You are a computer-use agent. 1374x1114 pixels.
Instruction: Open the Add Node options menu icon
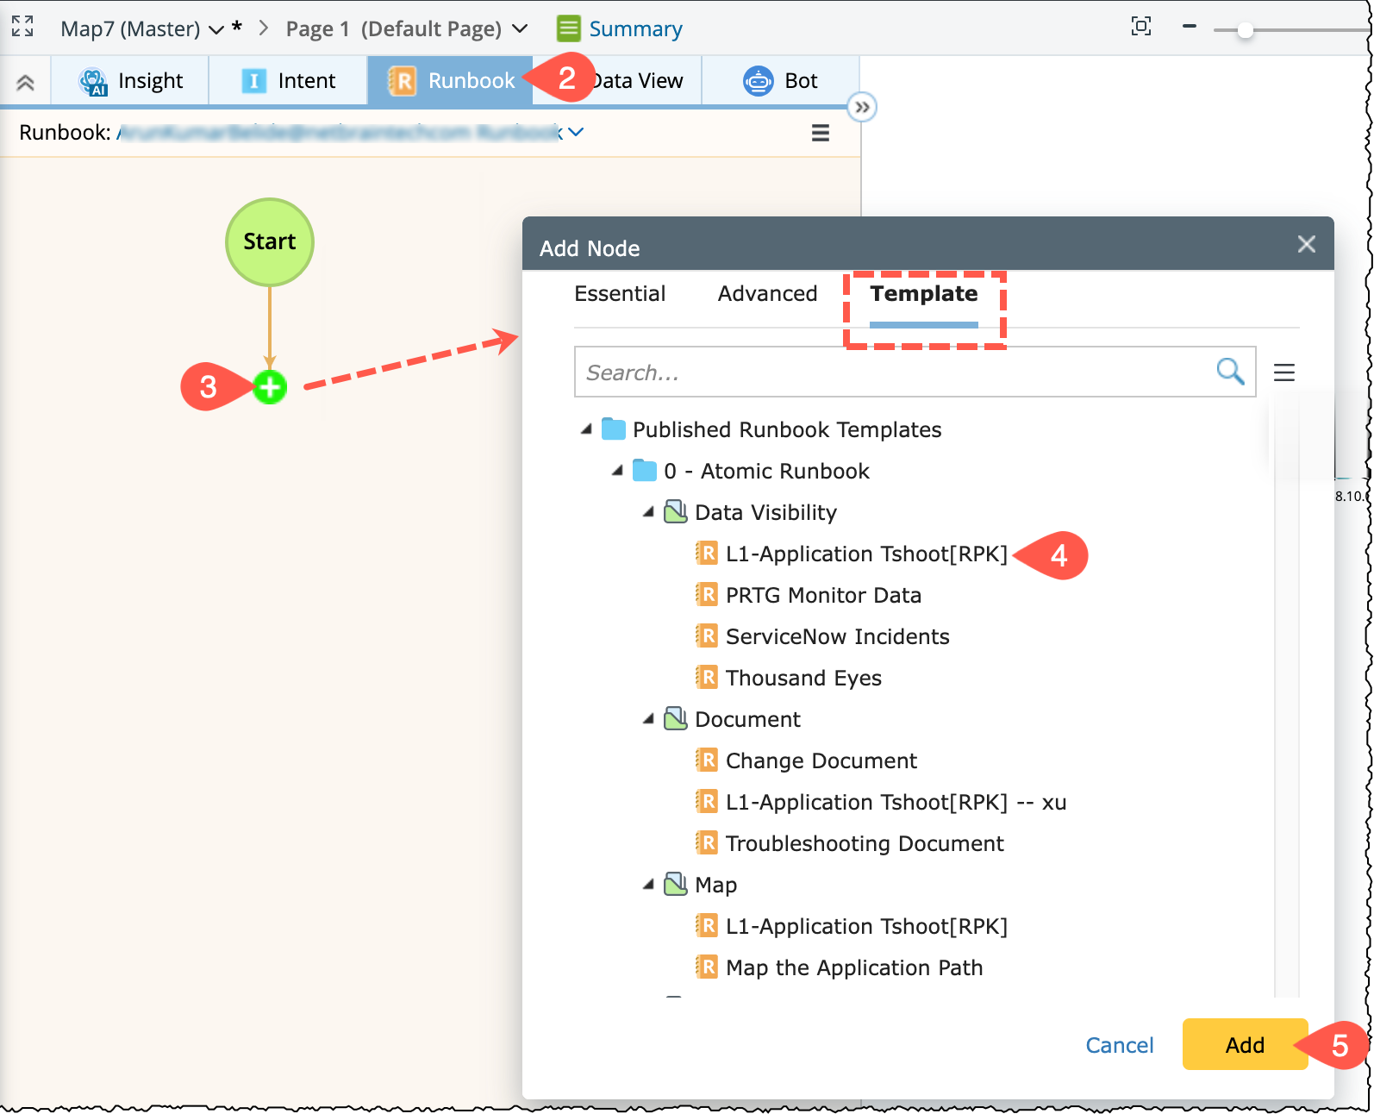tap(1284, 372)
